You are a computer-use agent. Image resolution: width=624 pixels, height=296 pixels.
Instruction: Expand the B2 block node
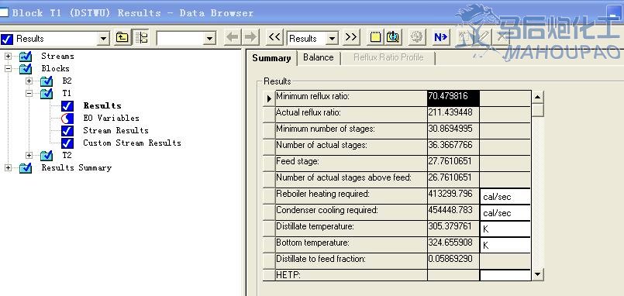click(29, 81)
